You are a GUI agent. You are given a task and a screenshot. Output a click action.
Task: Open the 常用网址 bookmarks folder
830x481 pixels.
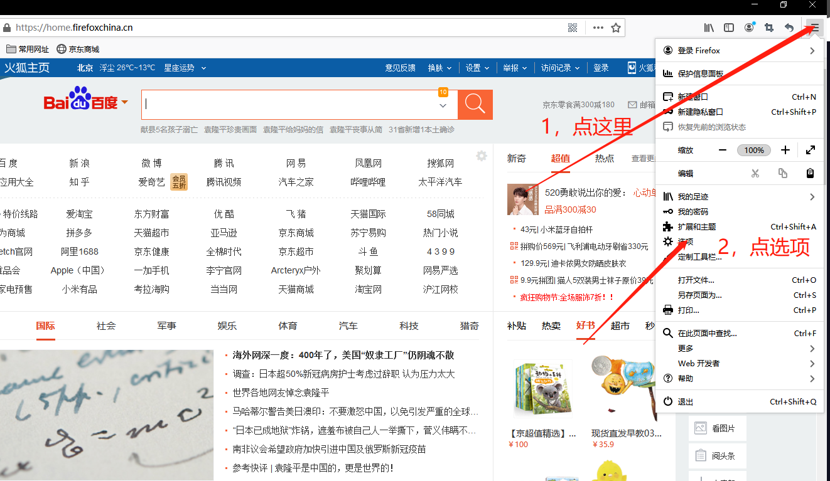tap(28, 49)
